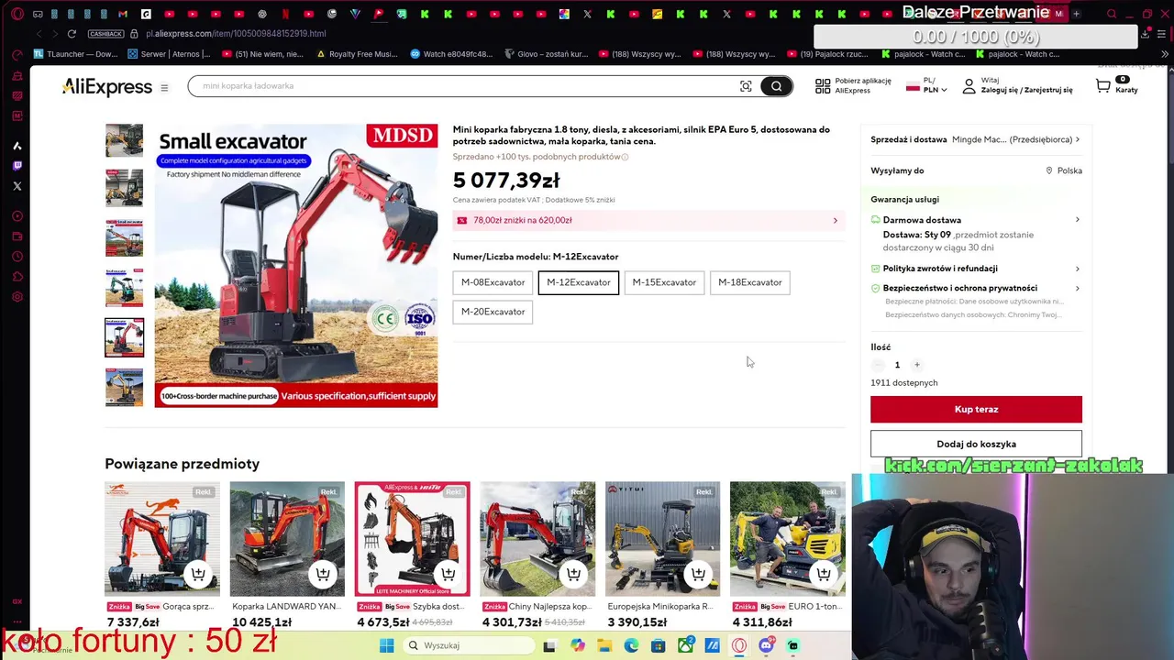Open the Royalty Free Music bookmark
The height and width of the screenshot is (660, 1174).
[x=357, y=54]
